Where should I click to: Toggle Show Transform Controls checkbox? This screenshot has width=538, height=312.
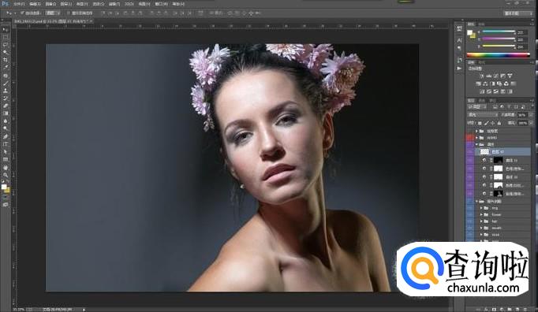point(69,13)
